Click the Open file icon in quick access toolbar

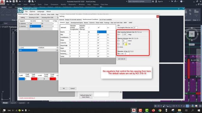click(10, 1)
